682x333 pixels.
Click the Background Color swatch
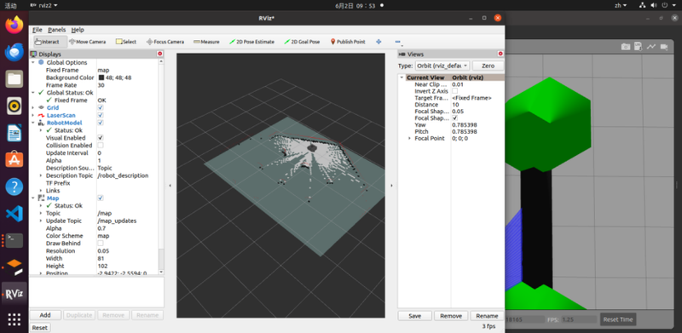pyautogui.click(x=101, y=78)
